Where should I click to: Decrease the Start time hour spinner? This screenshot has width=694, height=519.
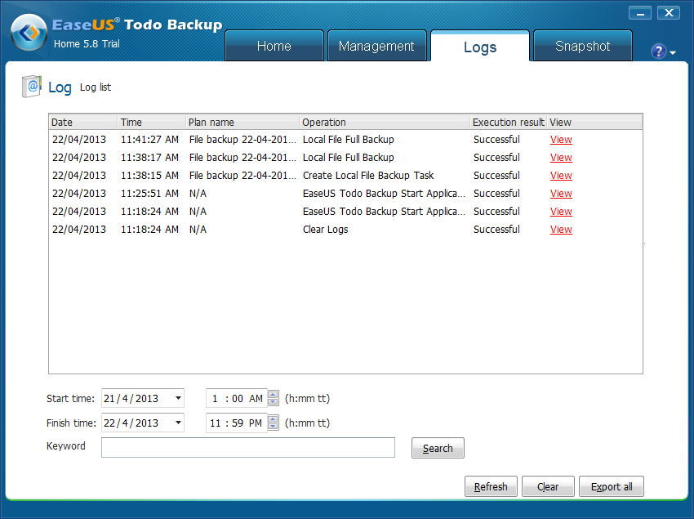pos(273,401)
